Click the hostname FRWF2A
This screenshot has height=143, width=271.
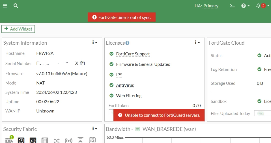coord(45,53)
